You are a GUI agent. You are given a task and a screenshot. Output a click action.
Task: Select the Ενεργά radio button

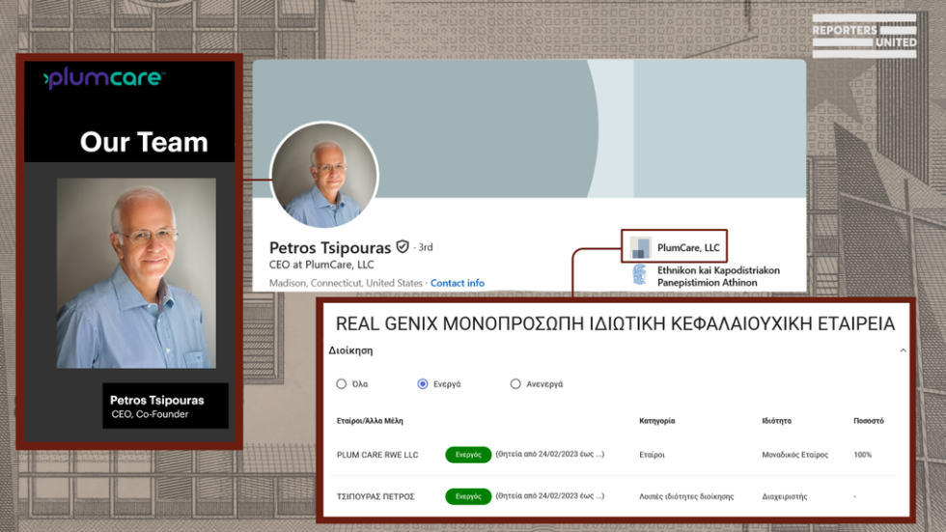[423, 383]
